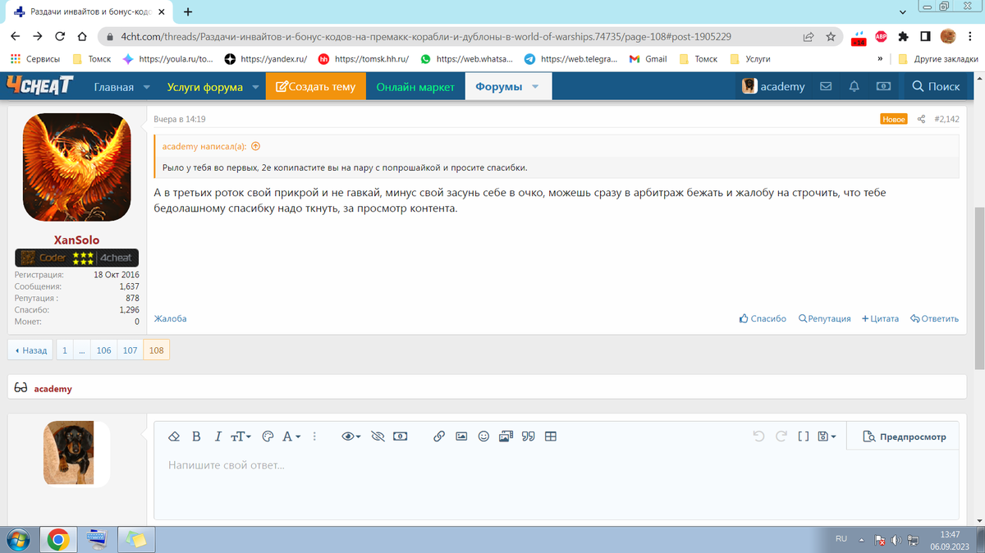Insert a quote block in the editor
This screenshot has height=553, width=985.
[529, 436]
